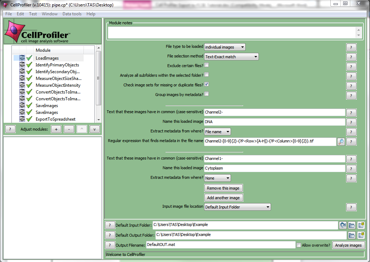The height and width of the screenshot is (262, 370).
Task: Open help for Input image file location
Action: pos(351,207)
